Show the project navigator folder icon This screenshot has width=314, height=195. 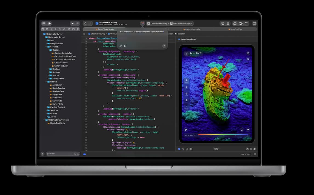click(43, 29)
